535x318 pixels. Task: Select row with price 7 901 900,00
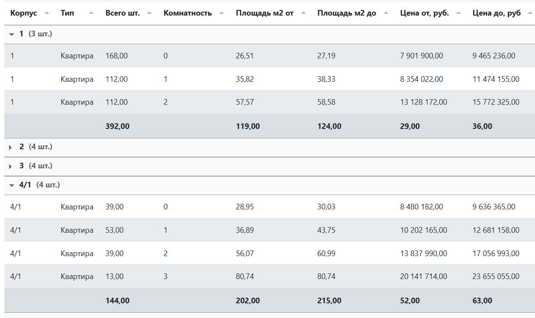coord(421,56)
